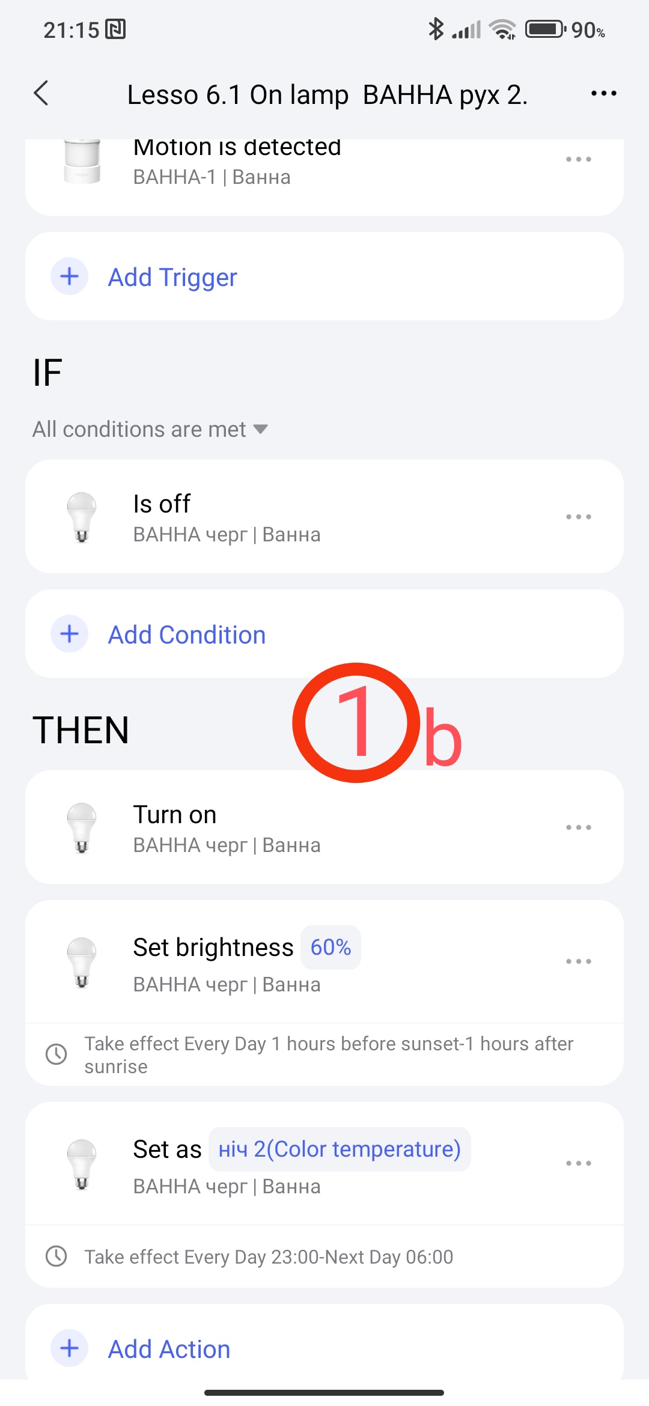This screenshot has width=649, height=1406.
Task: Open the automation's three-dot menu in header
Action: (603, 94)
